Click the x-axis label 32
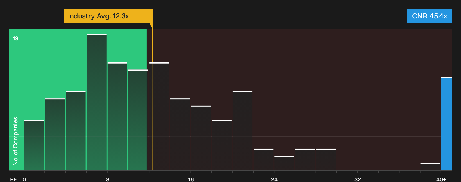461x182 pixels. pyautogui.click(x=358, y=179)
